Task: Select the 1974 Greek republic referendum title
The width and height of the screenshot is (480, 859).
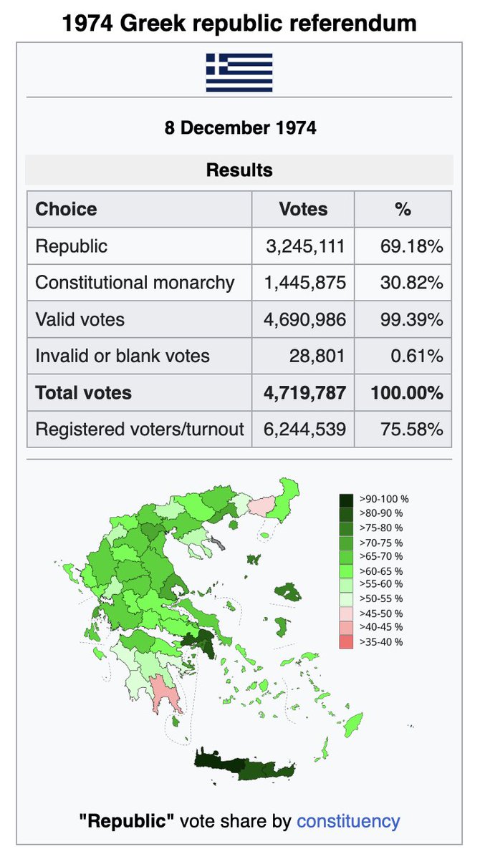Action: coord(239,22)
